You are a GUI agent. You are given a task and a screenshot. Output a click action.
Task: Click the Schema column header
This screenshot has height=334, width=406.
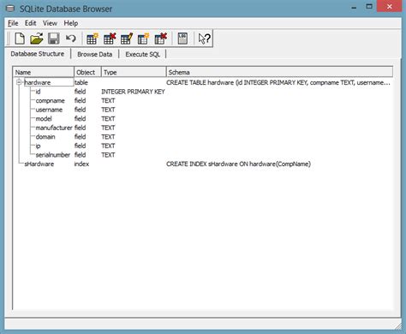point(279,72)
